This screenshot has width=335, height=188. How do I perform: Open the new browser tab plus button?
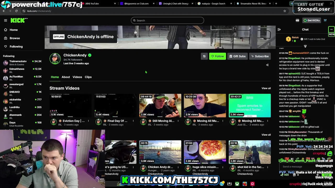[x=276, y=4]
